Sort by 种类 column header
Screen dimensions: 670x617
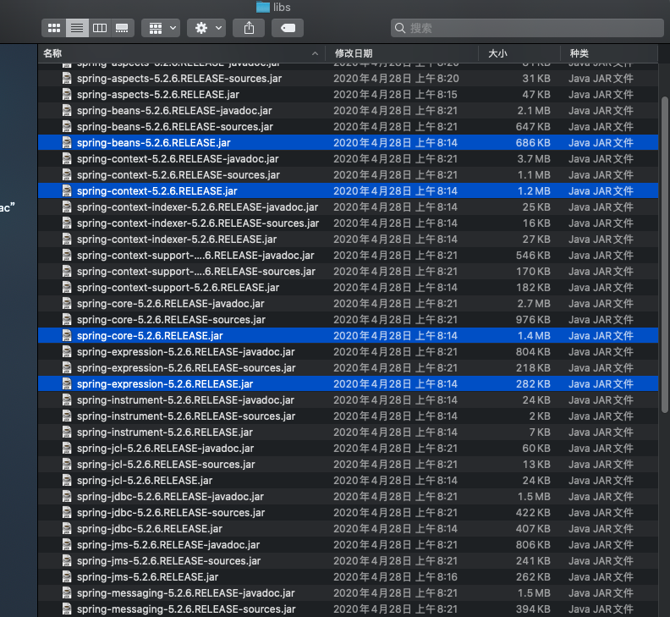click(609, 53)
